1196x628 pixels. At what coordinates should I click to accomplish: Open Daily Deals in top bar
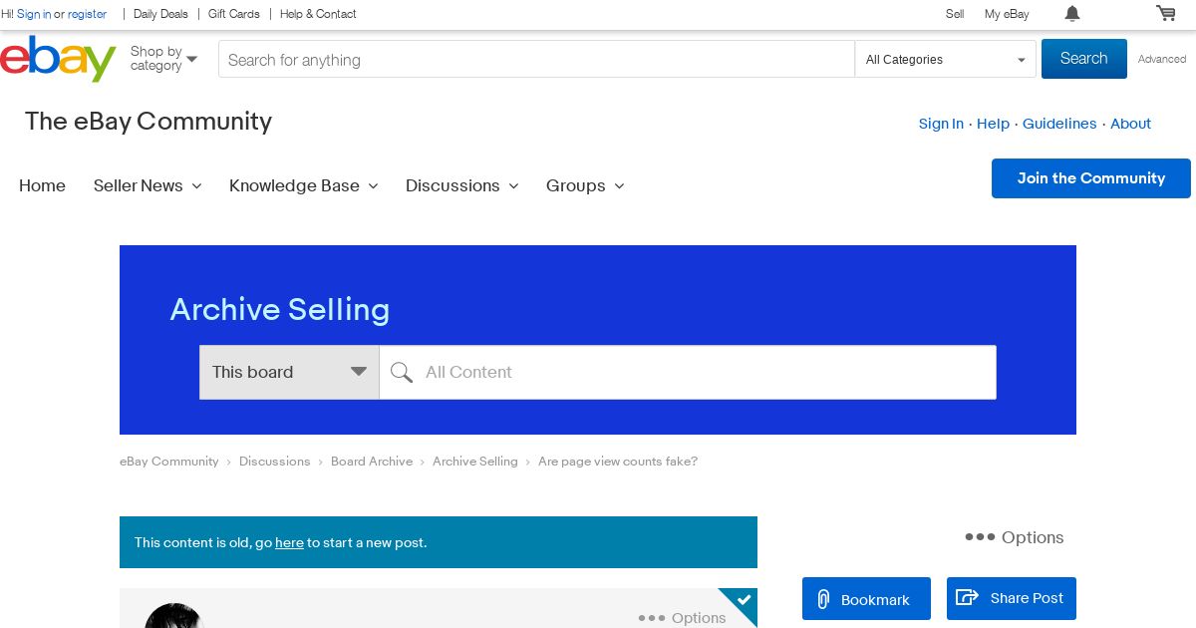pyautogui.click(x=160, y=14)
